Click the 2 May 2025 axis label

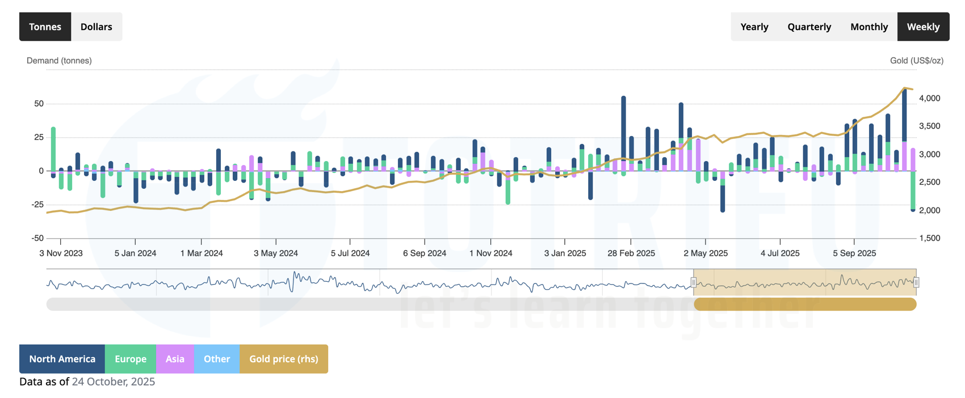pyautogui.click(x=705, y=253)
